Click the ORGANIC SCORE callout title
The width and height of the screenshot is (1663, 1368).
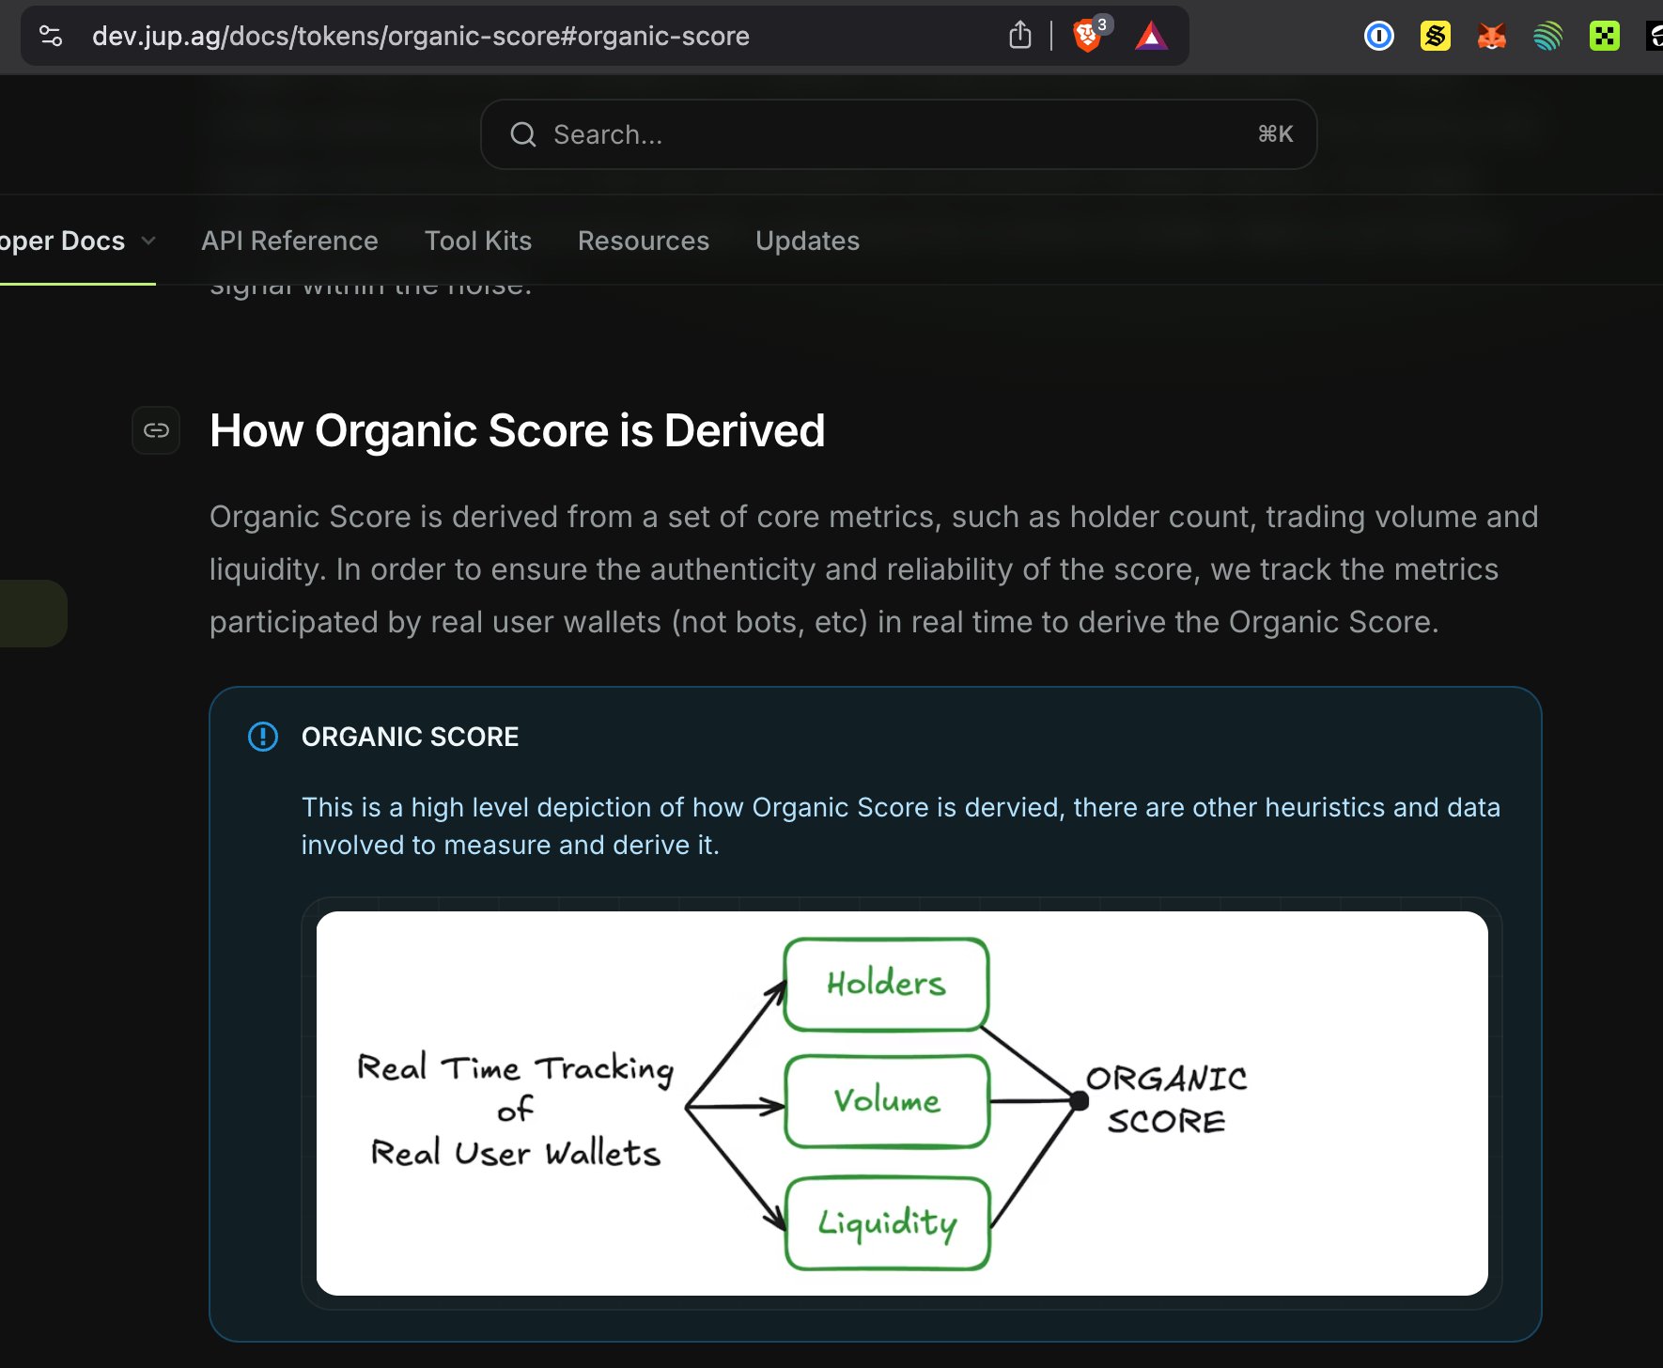410,737
